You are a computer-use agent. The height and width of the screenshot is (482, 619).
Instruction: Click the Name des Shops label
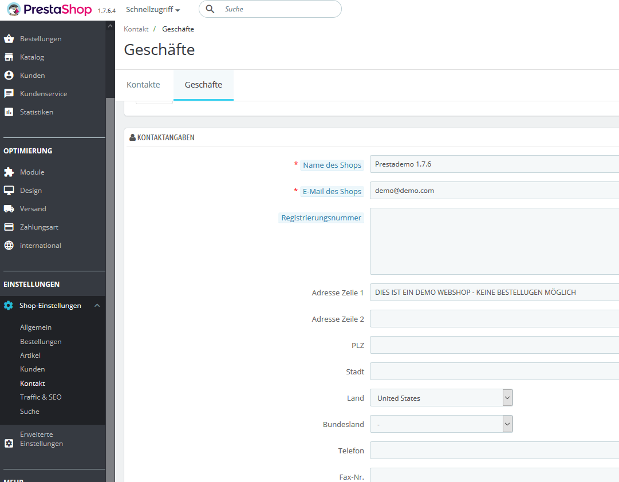tap(332, 165)
